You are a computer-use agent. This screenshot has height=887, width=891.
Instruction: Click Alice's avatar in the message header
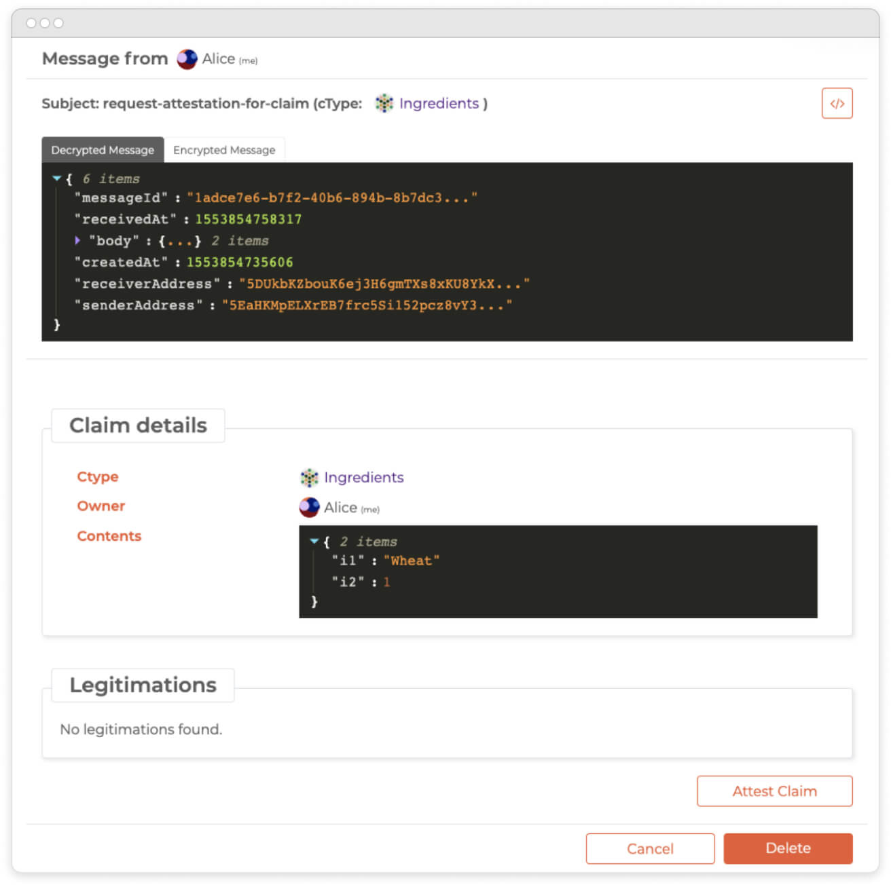[x=187, y=59]
